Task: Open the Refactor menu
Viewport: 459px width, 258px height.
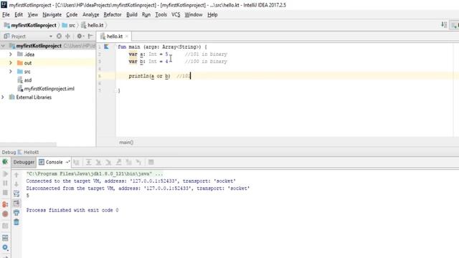Action: 113,14
